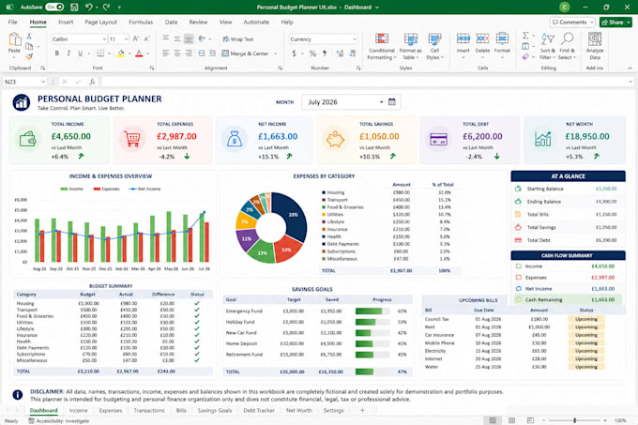This screenshot has height=425, width=638.
Task: Collapse the ribbon with chevron
Action: coord(630,68)
